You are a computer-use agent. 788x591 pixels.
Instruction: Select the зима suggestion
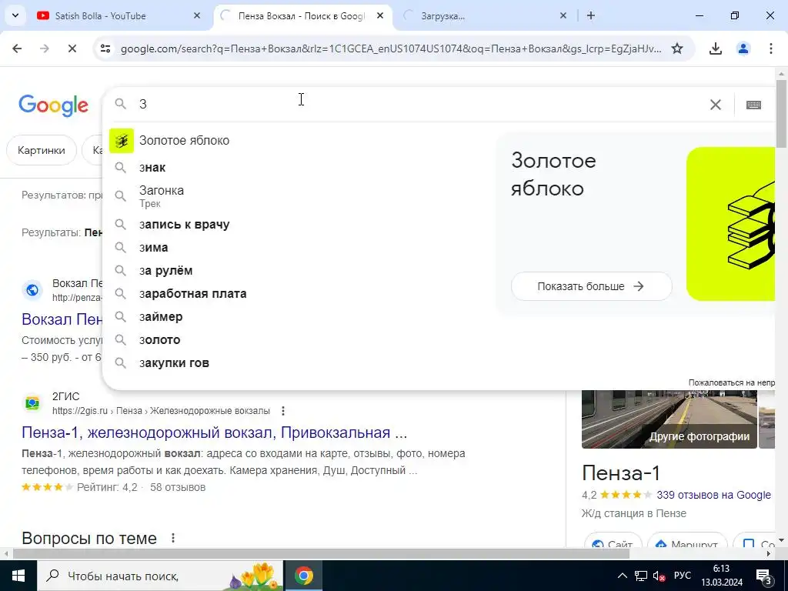click(x=302, y=248)
